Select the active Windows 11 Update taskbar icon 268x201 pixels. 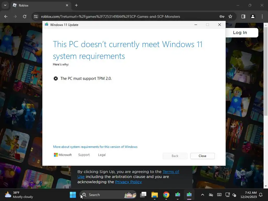coord(189,195)
